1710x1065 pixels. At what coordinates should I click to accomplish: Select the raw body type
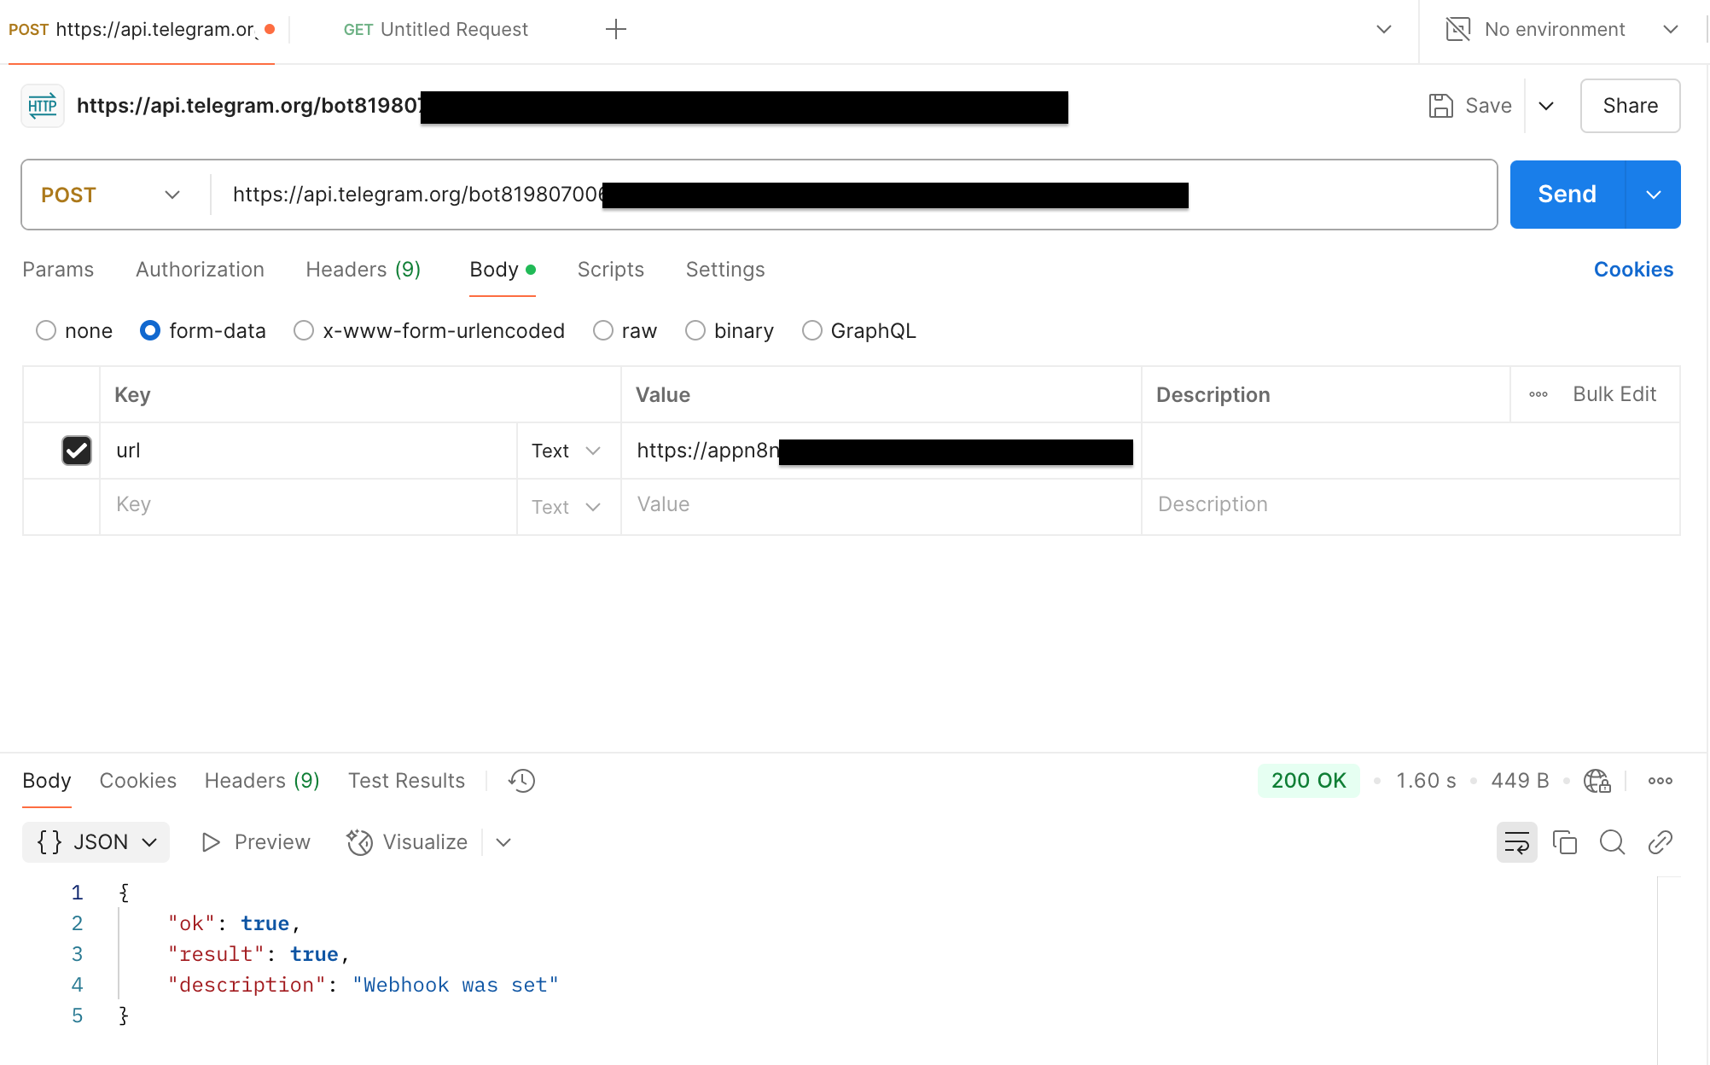click(603, 330)
